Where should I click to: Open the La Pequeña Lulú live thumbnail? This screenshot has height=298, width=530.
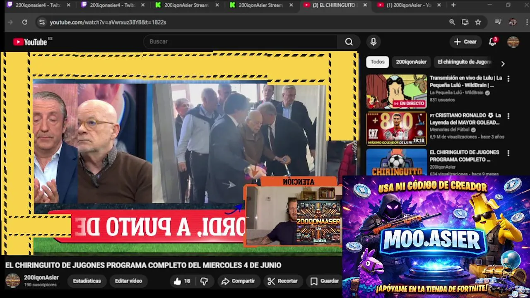coord(396,91)
